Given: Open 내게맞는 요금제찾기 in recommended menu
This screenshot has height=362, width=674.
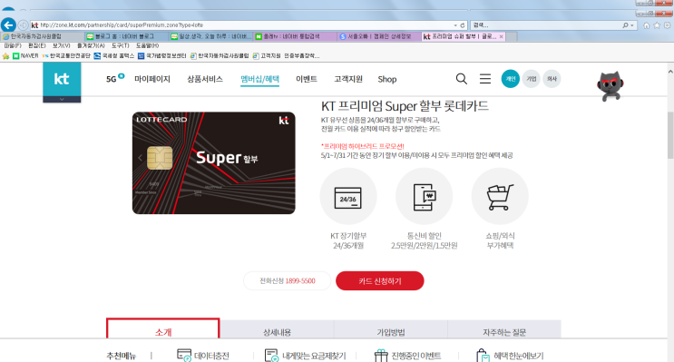Looking at the screenshot, I should [305, 356].
